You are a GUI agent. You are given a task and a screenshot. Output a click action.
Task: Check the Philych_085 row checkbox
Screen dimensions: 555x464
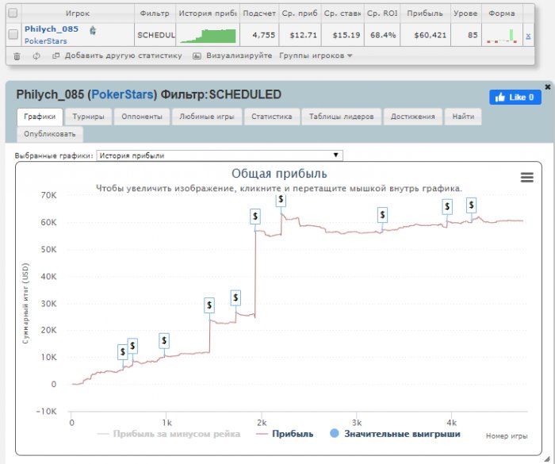(13, 34)
